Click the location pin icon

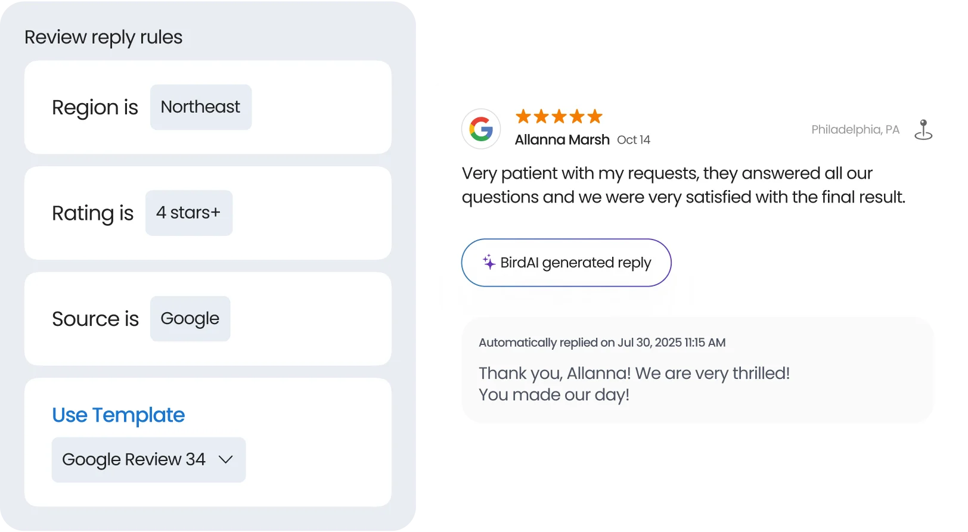tap(923, 129)
